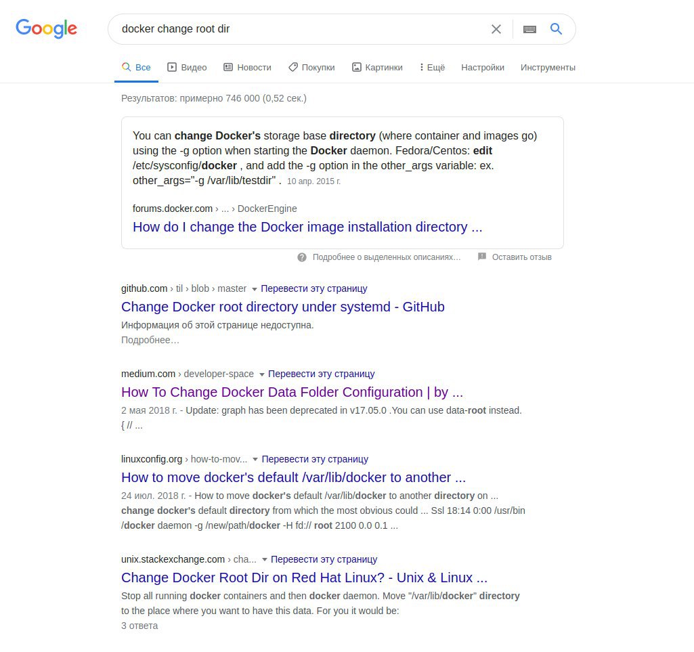Open Инструменты options
The height and width of the screenshot is (652, 694).
[x=548, y=67]
